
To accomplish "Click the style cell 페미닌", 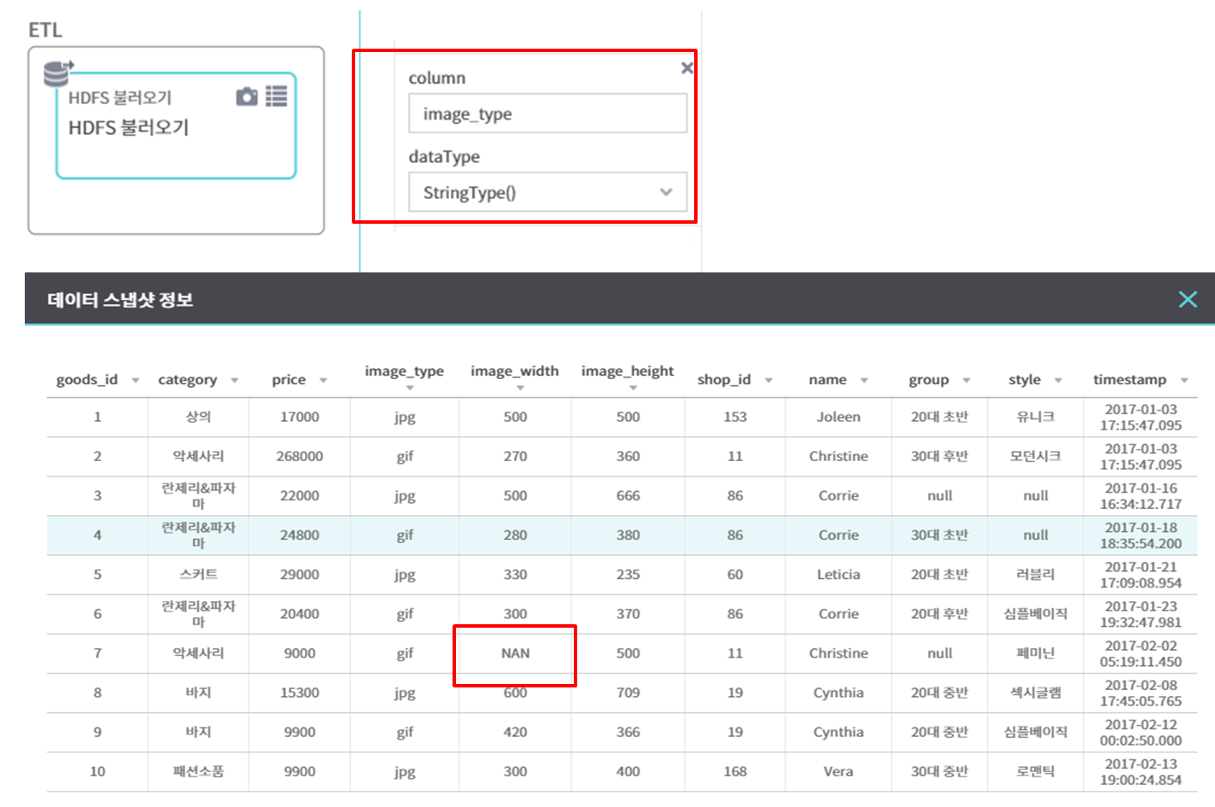I will point(1036,653).
